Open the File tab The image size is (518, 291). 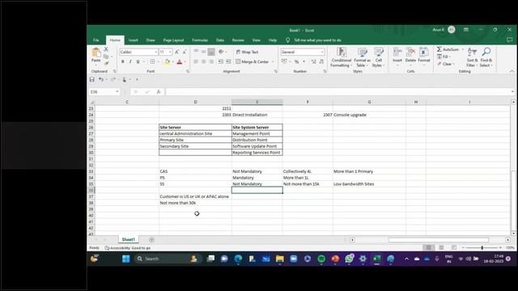96,40
